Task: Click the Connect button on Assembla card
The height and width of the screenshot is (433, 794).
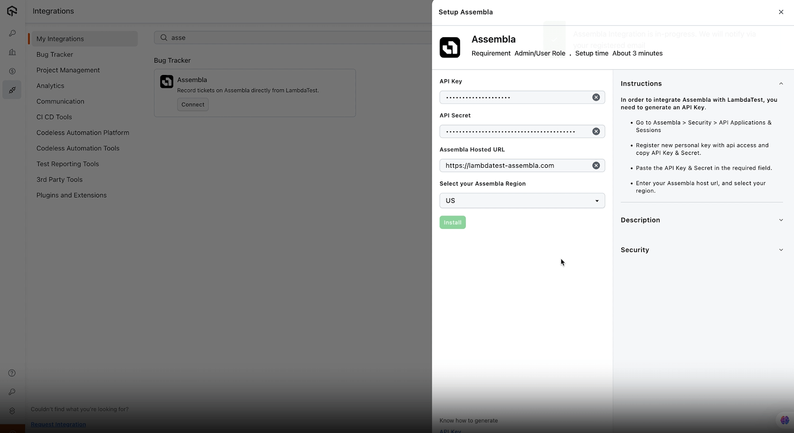Action: click(x=193, y=105)
